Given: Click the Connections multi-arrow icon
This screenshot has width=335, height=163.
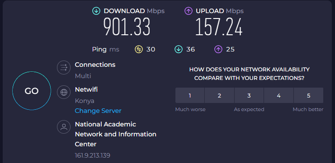Looking at the screenshot, I should coord(64,68).
